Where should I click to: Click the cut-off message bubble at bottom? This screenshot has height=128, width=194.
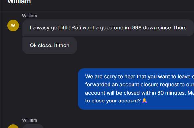pyautogui.click(x=33, y=126)
